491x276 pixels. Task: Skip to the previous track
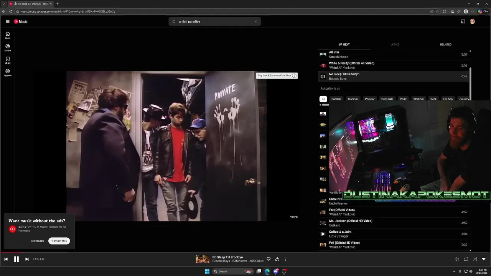[x=6, y=259]
